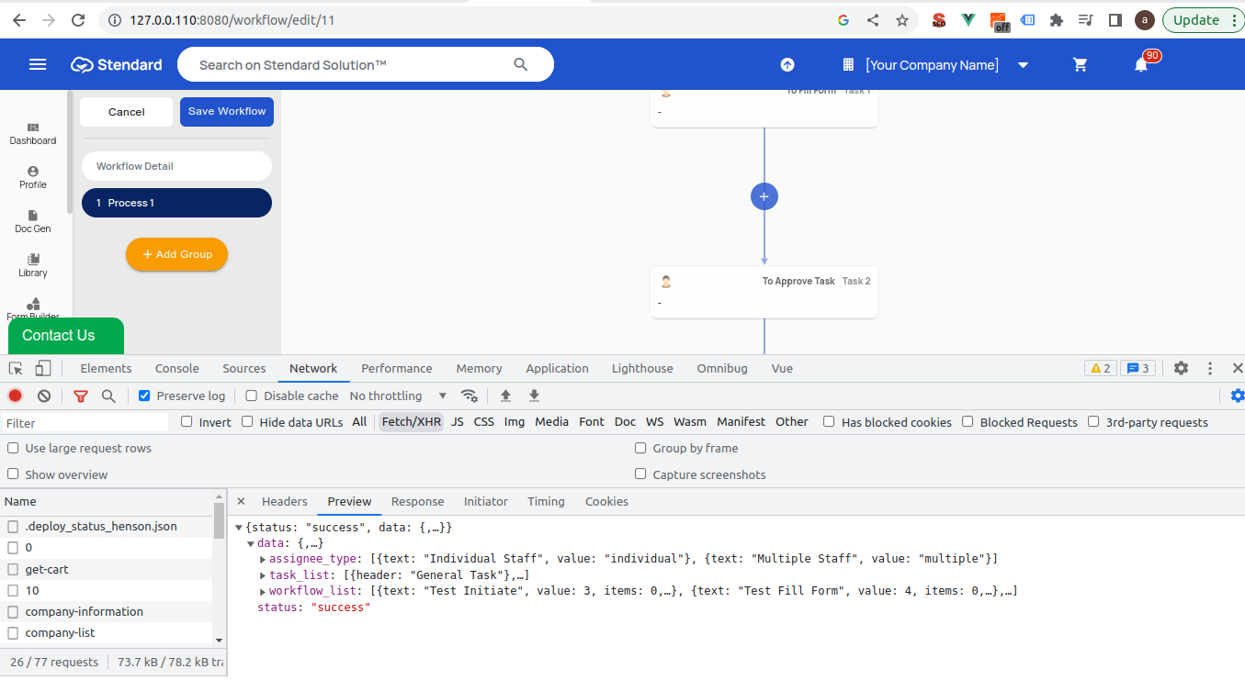Switch to the Console tab

[176, 368]
